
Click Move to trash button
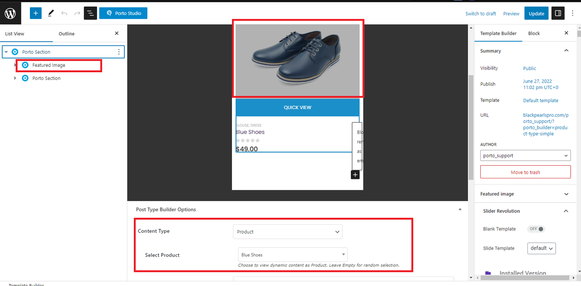[525, 173]
